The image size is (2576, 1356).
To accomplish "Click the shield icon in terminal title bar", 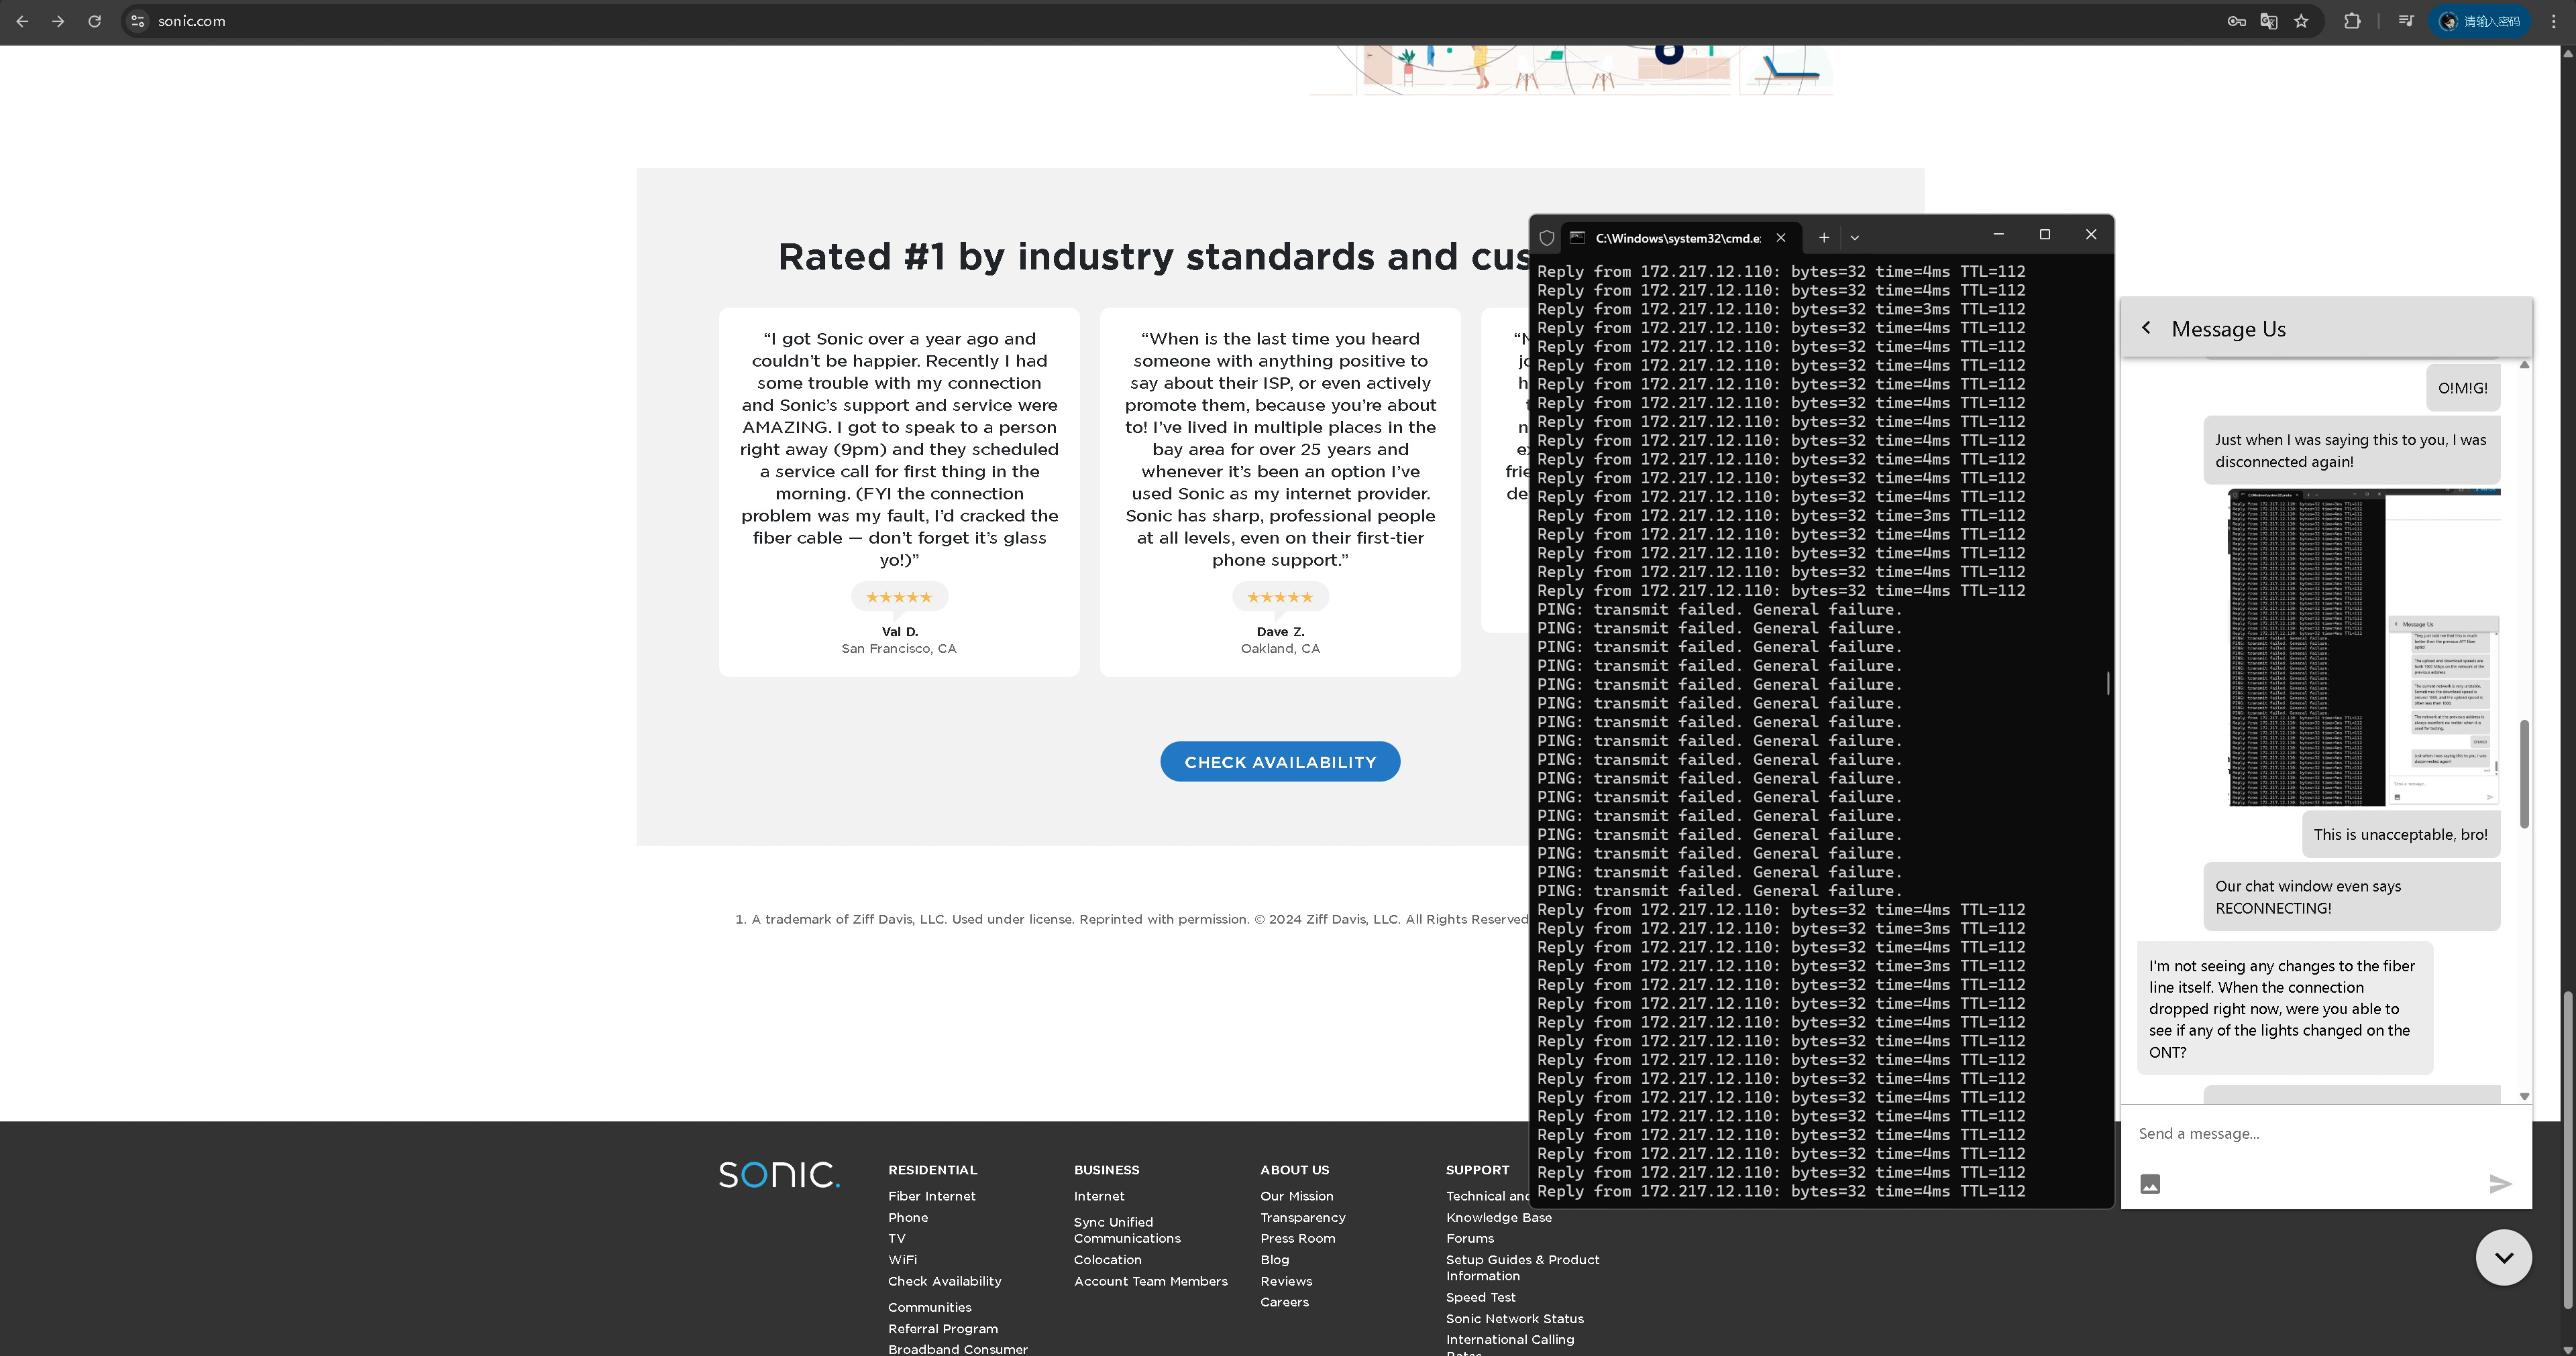I will pyautogui.click(x=1546, y=238).
